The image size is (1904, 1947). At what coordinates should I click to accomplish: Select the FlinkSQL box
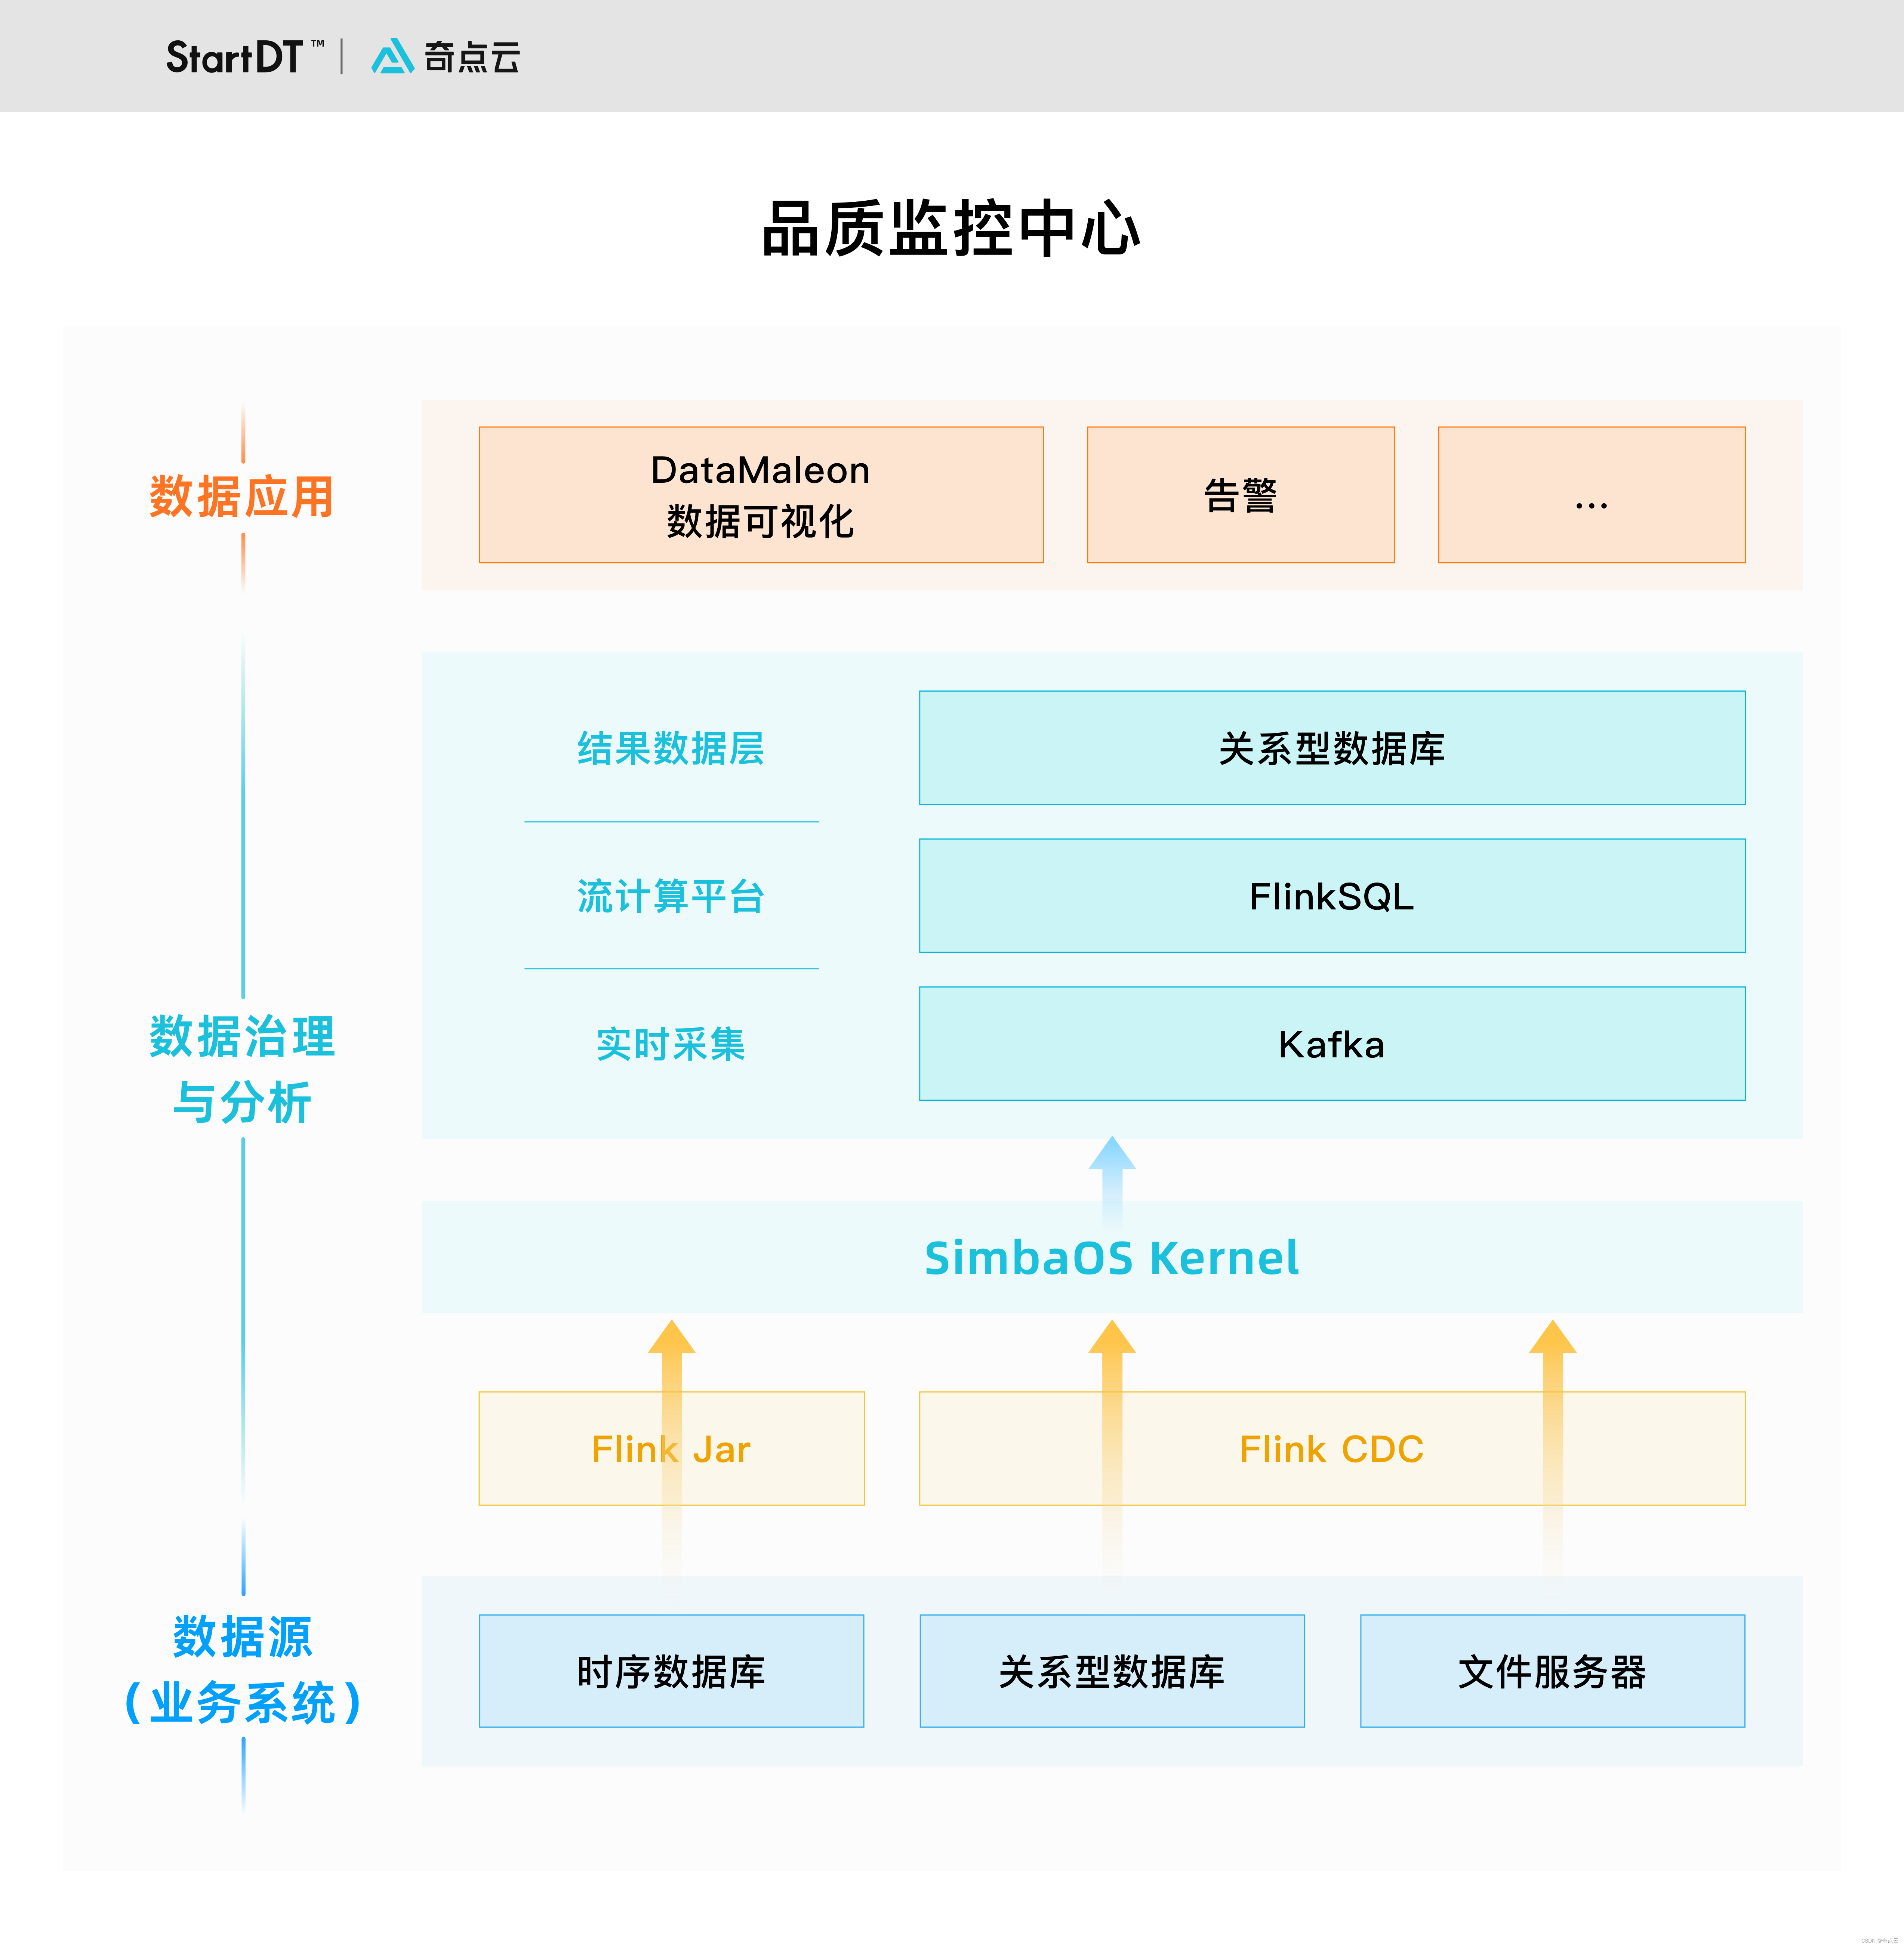tap(1332, 896)
